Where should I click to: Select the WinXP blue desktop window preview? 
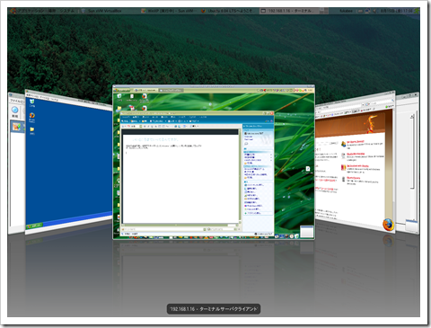coord(69,161)
